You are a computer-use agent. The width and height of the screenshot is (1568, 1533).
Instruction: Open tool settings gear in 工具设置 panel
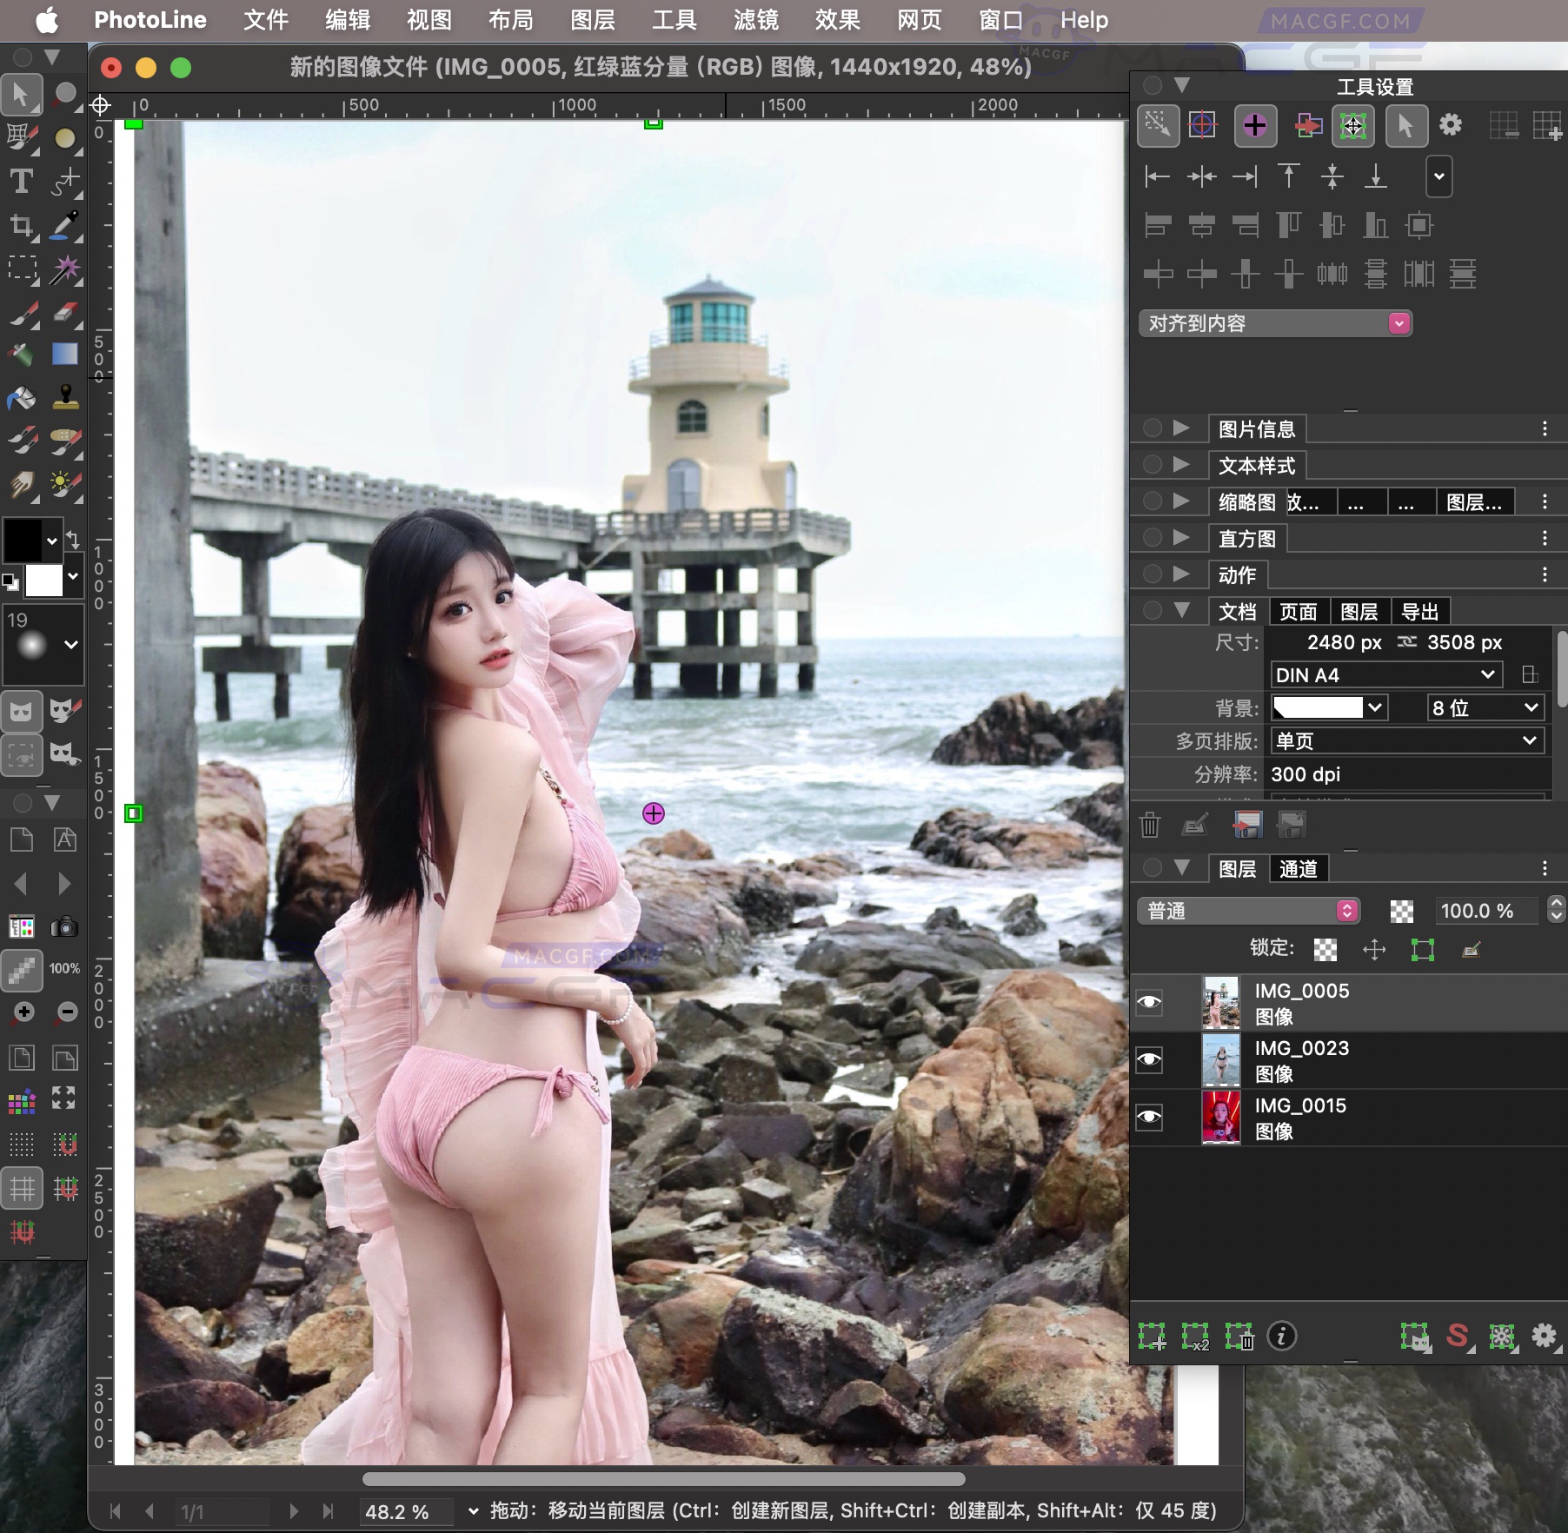[x=1450, y=126]
